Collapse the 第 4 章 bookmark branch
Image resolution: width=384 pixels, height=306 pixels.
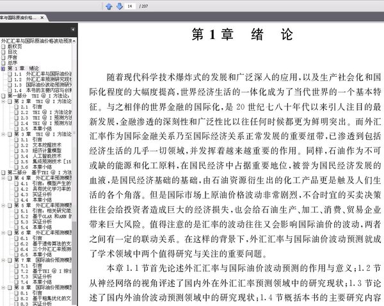click(3, 178)
